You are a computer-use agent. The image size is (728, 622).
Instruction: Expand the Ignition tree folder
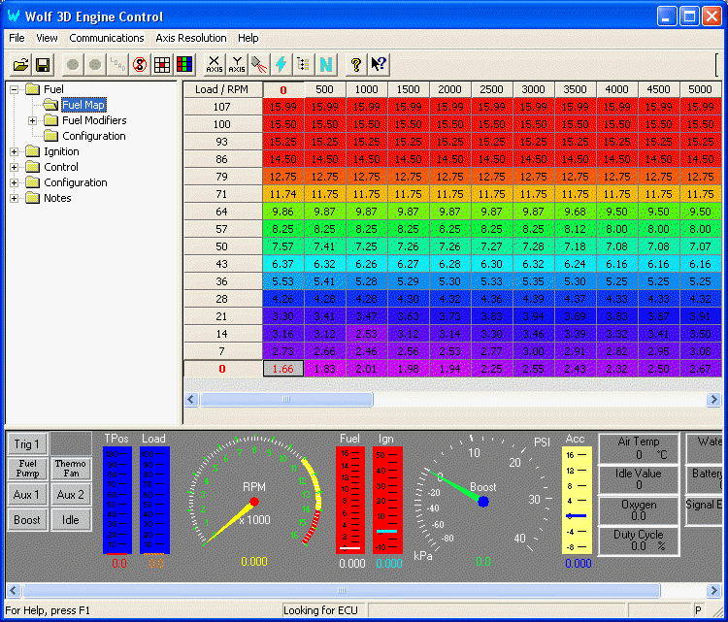[x=15, y=152]
